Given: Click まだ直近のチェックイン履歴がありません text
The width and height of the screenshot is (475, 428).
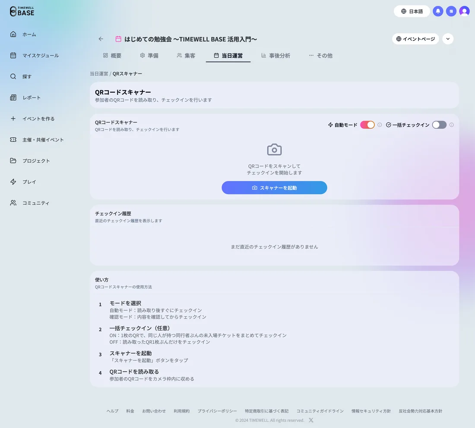Looking at the screenshot, I should 274,247.
